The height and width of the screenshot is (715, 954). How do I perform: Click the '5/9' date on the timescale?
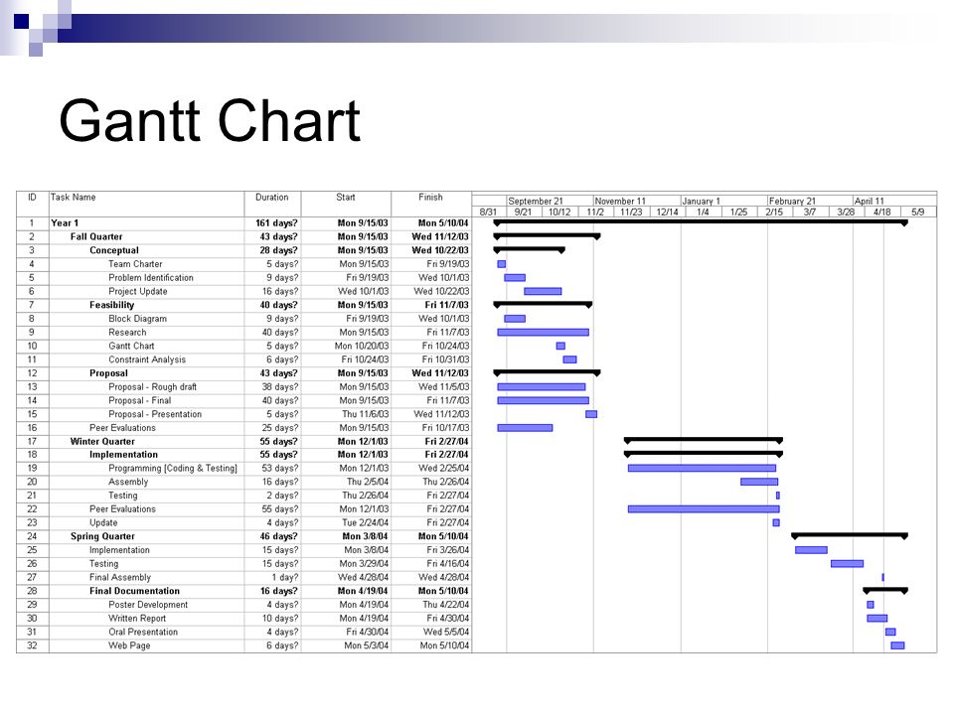(917, 213)
